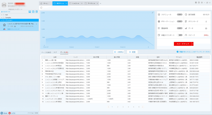Switch to the ホーム tab
The image size is (212, 115).
(46, 3)
